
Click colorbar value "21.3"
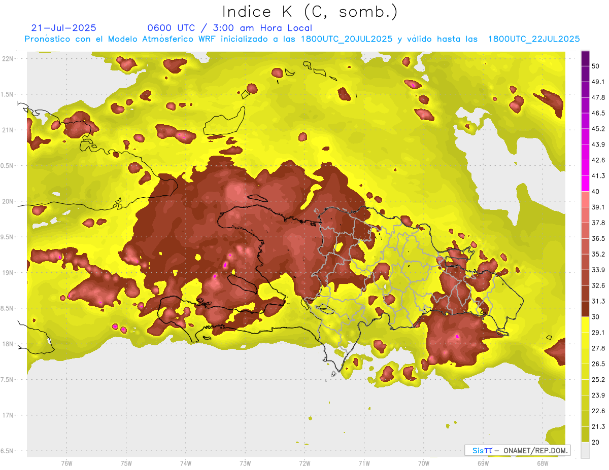pos(598,426)
